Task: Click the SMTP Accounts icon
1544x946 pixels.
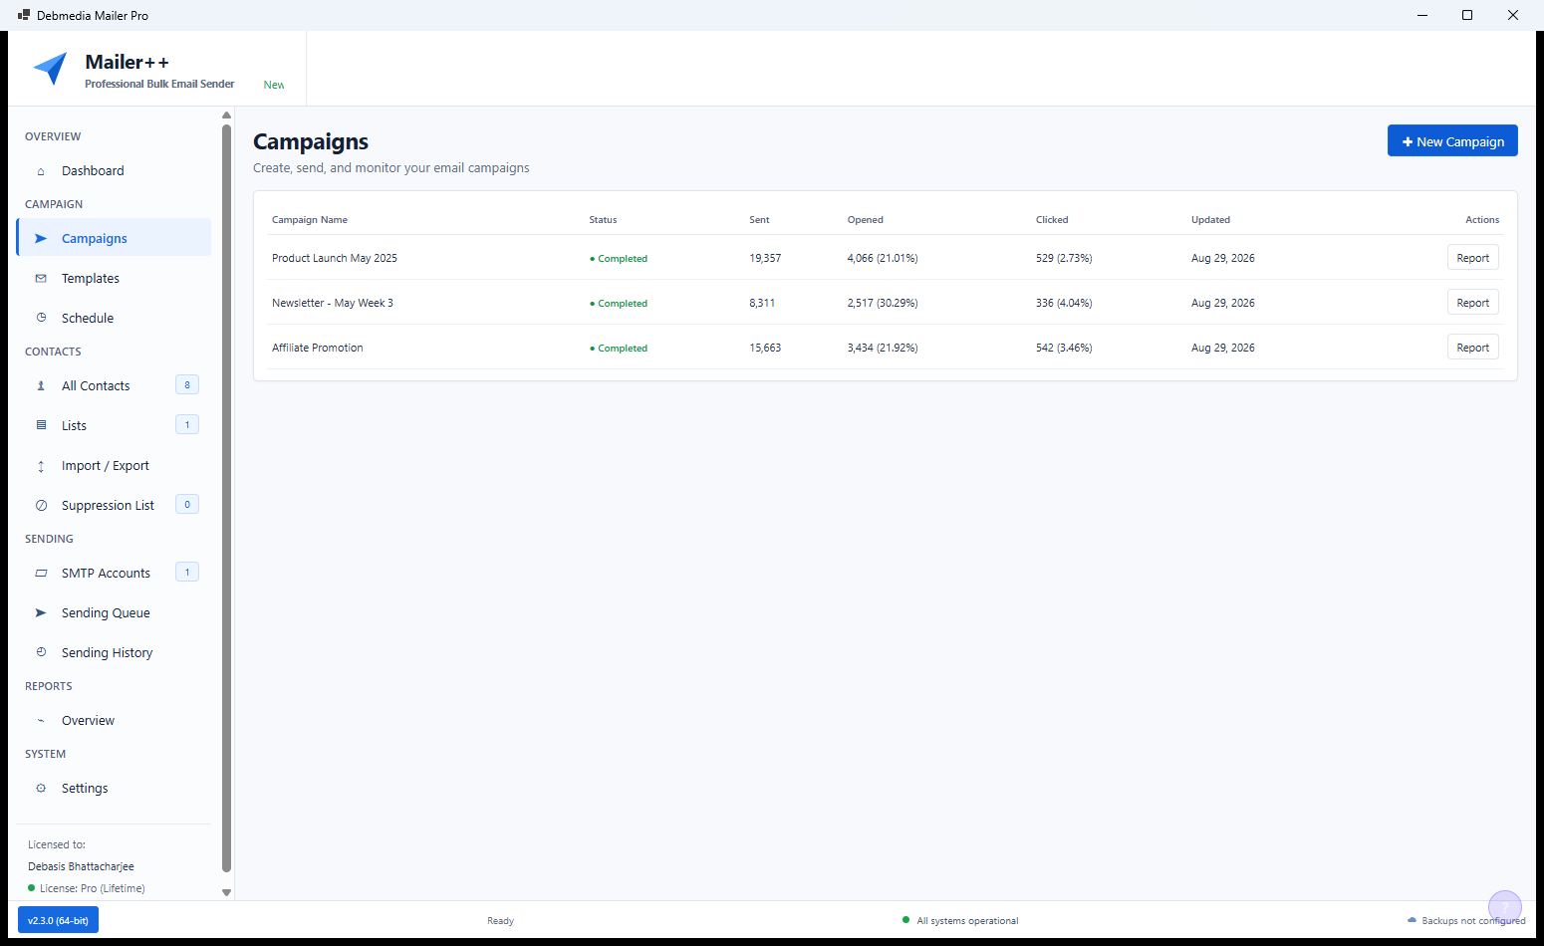Action: point(41,574)
